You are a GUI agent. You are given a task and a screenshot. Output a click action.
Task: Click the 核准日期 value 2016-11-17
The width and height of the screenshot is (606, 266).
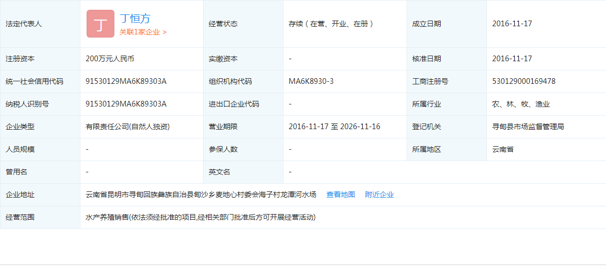[x=512, y=59]
